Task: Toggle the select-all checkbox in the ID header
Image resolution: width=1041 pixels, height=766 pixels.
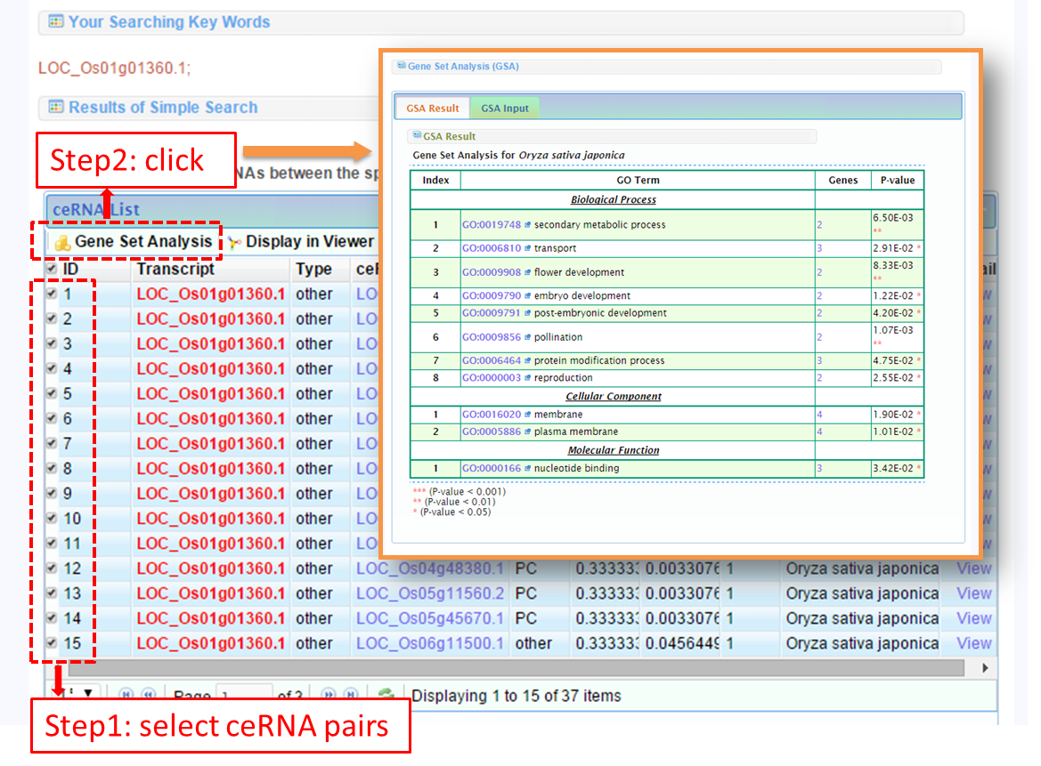Action: pos(52,269)
